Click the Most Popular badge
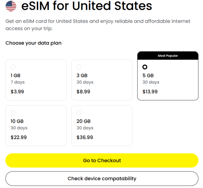Screen dimensions: 203x188 (x=168, y=56)
